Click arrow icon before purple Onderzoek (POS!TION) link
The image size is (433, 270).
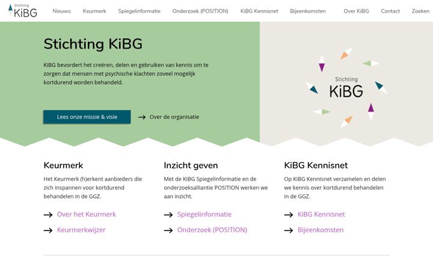point(168,230)
